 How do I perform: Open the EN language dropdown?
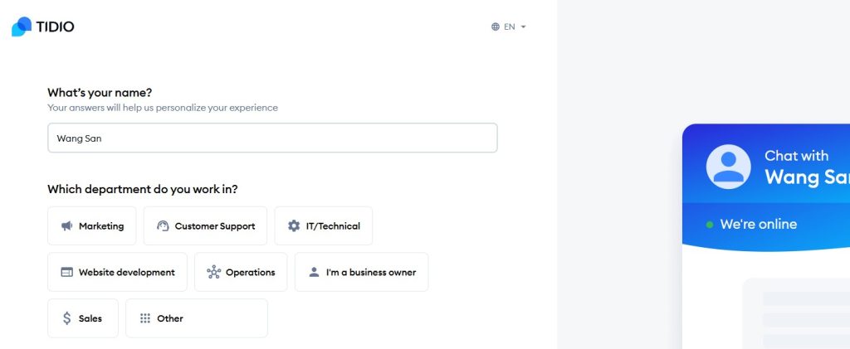coord(509,27)
